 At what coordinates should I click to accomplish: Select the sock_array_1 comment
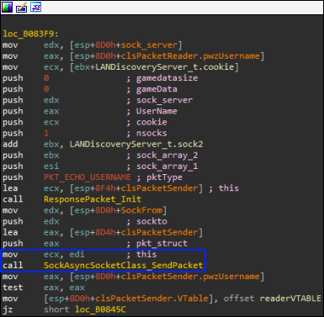pos(167,166)
